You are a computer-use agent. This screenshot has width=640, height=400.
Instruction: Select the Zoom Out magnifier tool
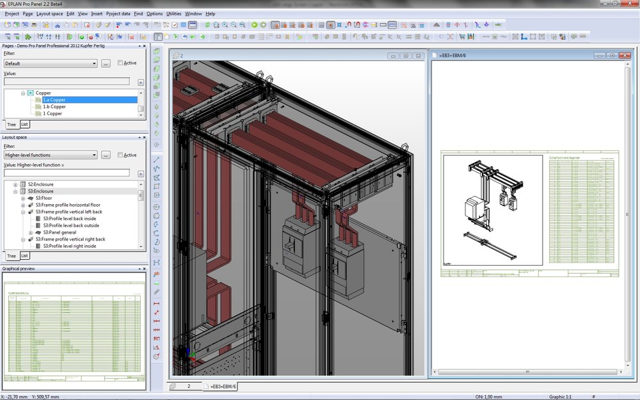pyautogui.click(x=234, y=24)
